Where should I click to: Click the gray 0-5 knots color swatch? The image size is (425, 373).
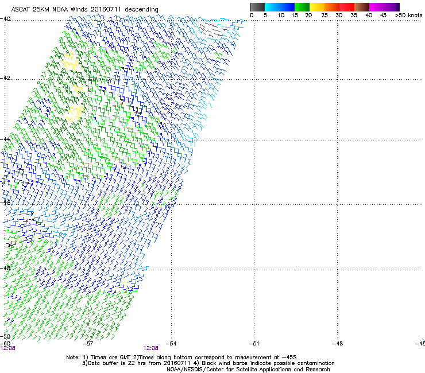257,7
